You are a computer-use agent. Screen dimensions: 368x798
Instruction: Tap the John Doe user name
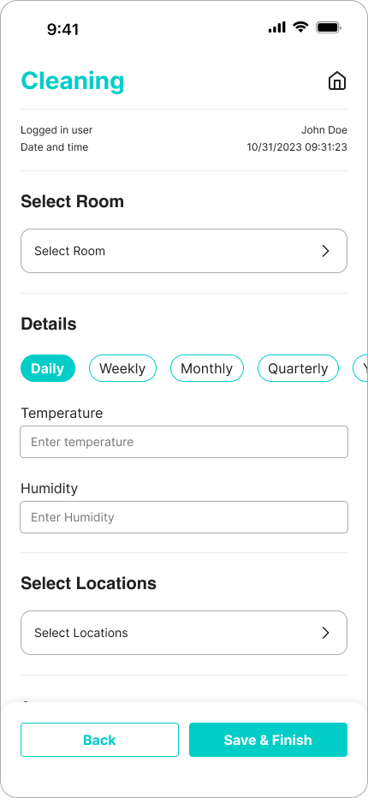(x=324, y=130)
